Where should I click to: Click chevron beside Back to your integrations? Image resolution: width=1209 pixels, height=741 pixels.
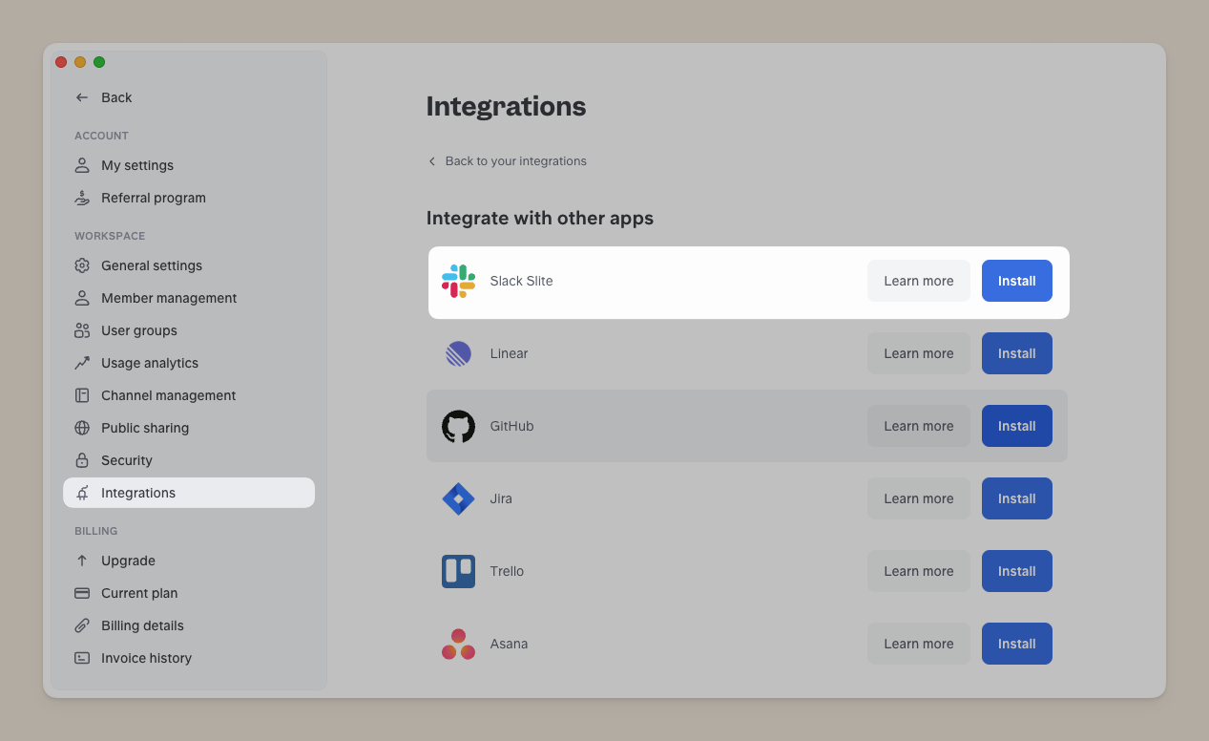coord(431,161)
